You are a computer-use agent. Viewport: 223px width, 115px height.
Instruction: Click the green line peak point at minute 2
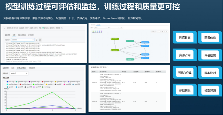click(x=52, y=92)
